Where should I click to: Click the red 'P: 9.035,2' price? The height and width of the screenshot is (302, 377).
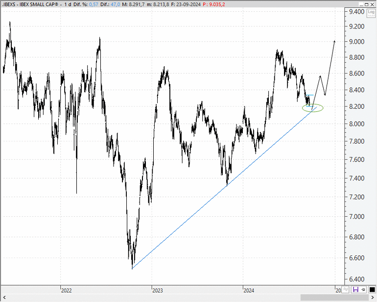click(x=214, y=4)
